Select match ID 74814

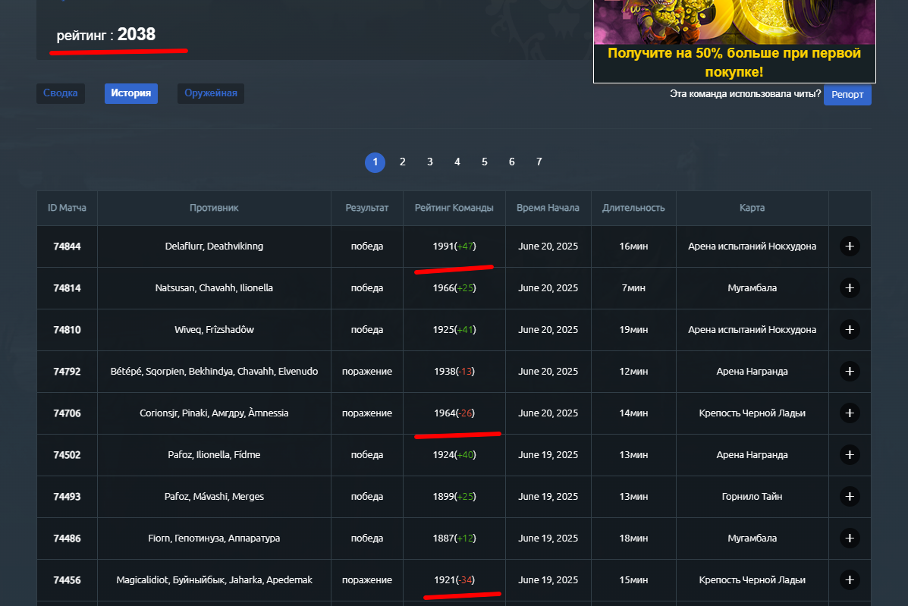[68, 287]
